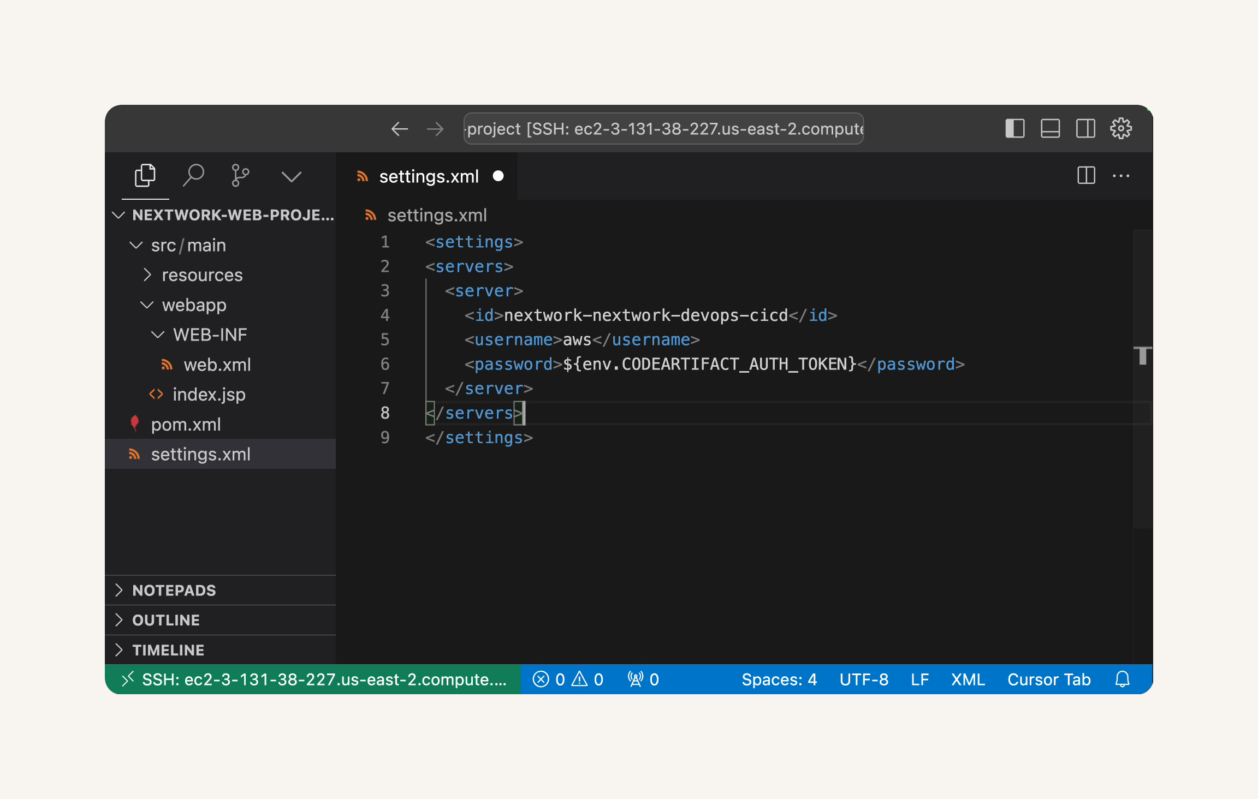1258x799 pixels.
Task: Open notifications bell icon
Action: 1122,679
